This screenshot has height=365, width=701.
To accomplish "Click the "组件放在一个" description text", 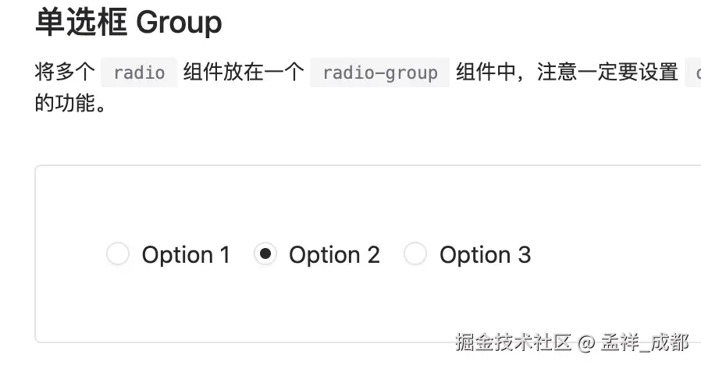I will coord(243,73).
